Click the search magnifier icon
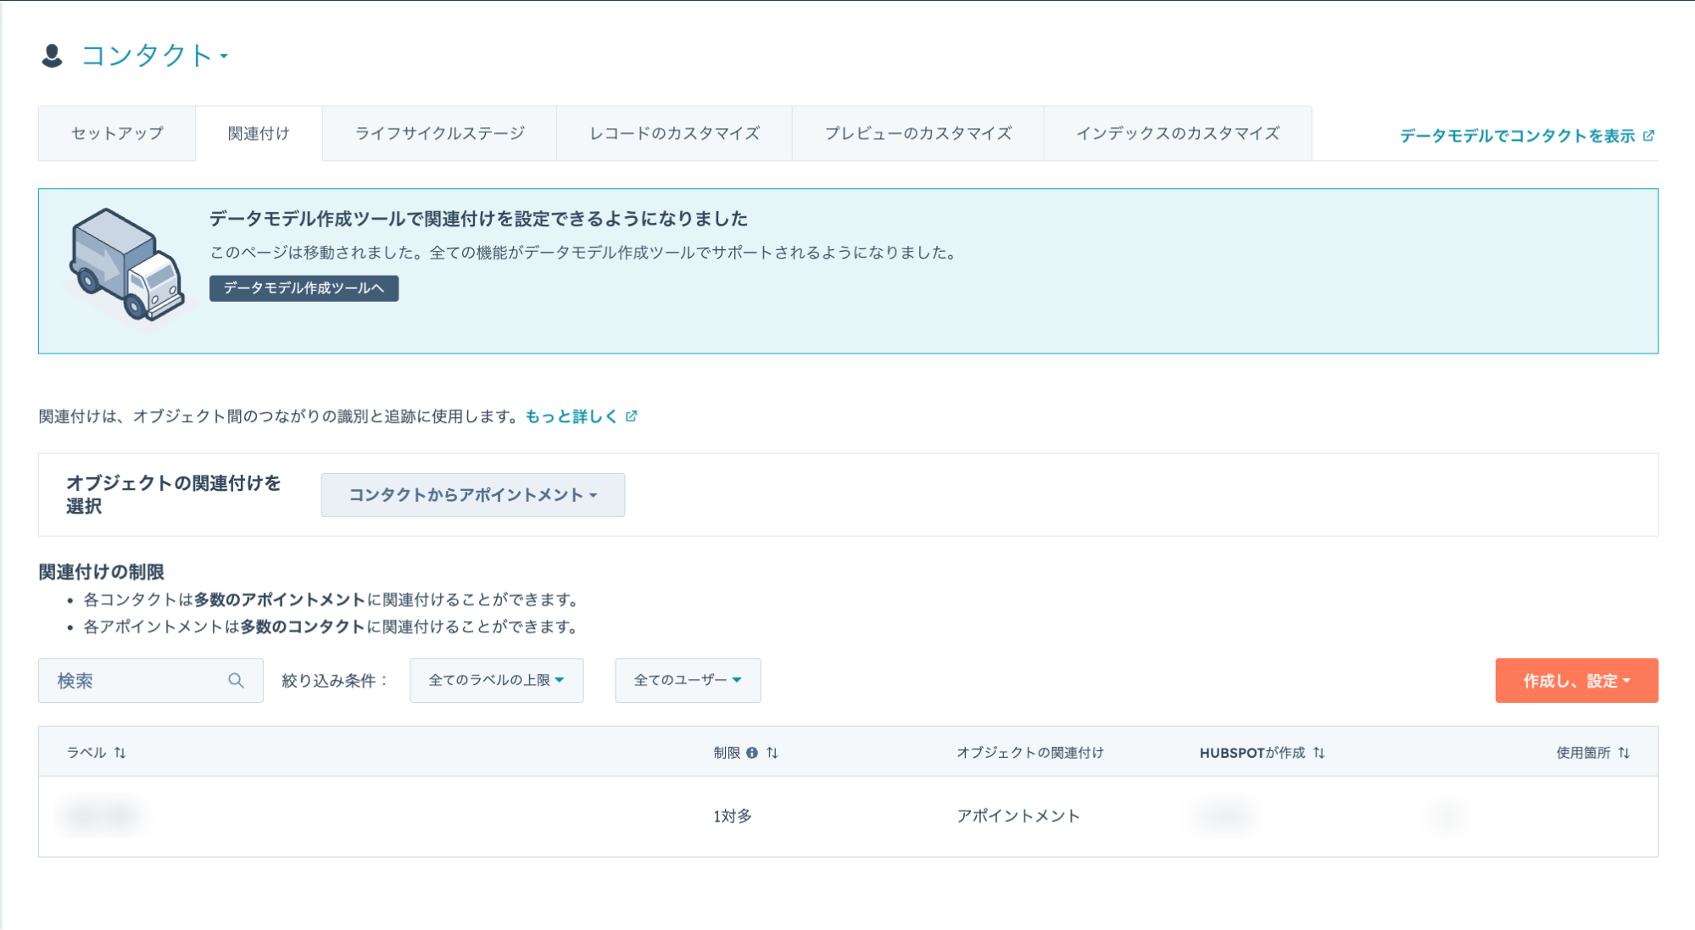1695x930 pixels. click(236, 681)
